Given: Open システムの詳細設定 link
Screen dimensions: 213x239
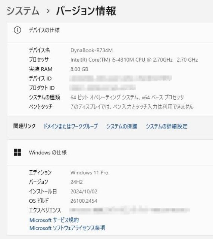Looking at the screenshot, I should 167,126.
